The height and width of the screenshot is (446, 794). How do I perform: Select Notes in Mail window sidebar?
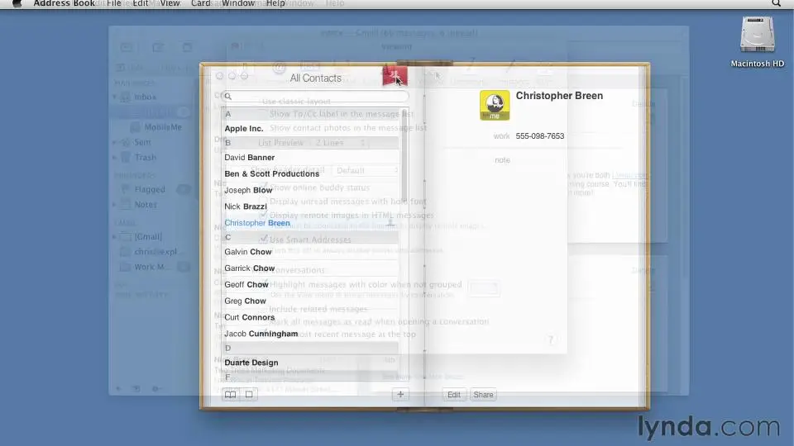pyautogui.click(x=146, y=204)
